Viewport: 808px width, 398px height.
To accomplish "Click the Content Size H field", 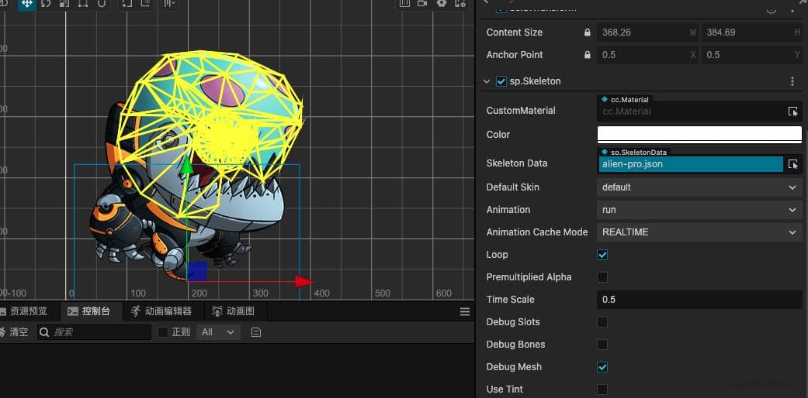I will pyautogui.click(x=752, y=33).
